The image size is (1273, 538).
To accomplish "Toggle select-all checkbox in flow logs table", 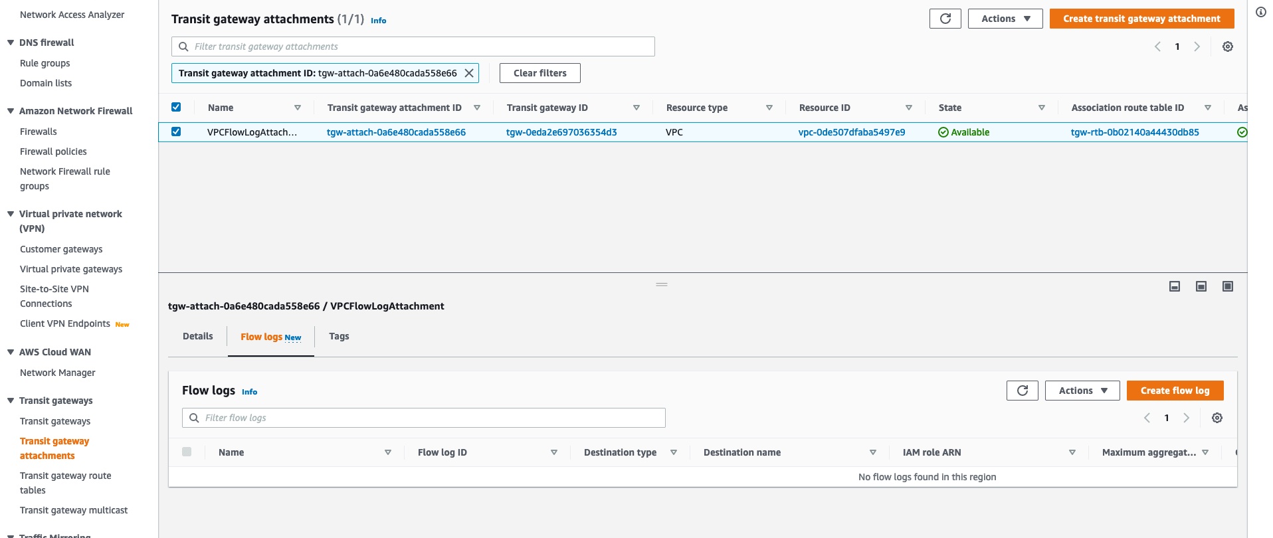I will [187, 452].
